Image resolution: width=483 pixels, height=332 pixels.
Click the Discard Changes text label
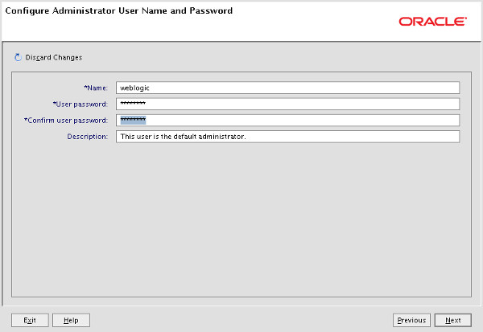pos(54,58)
